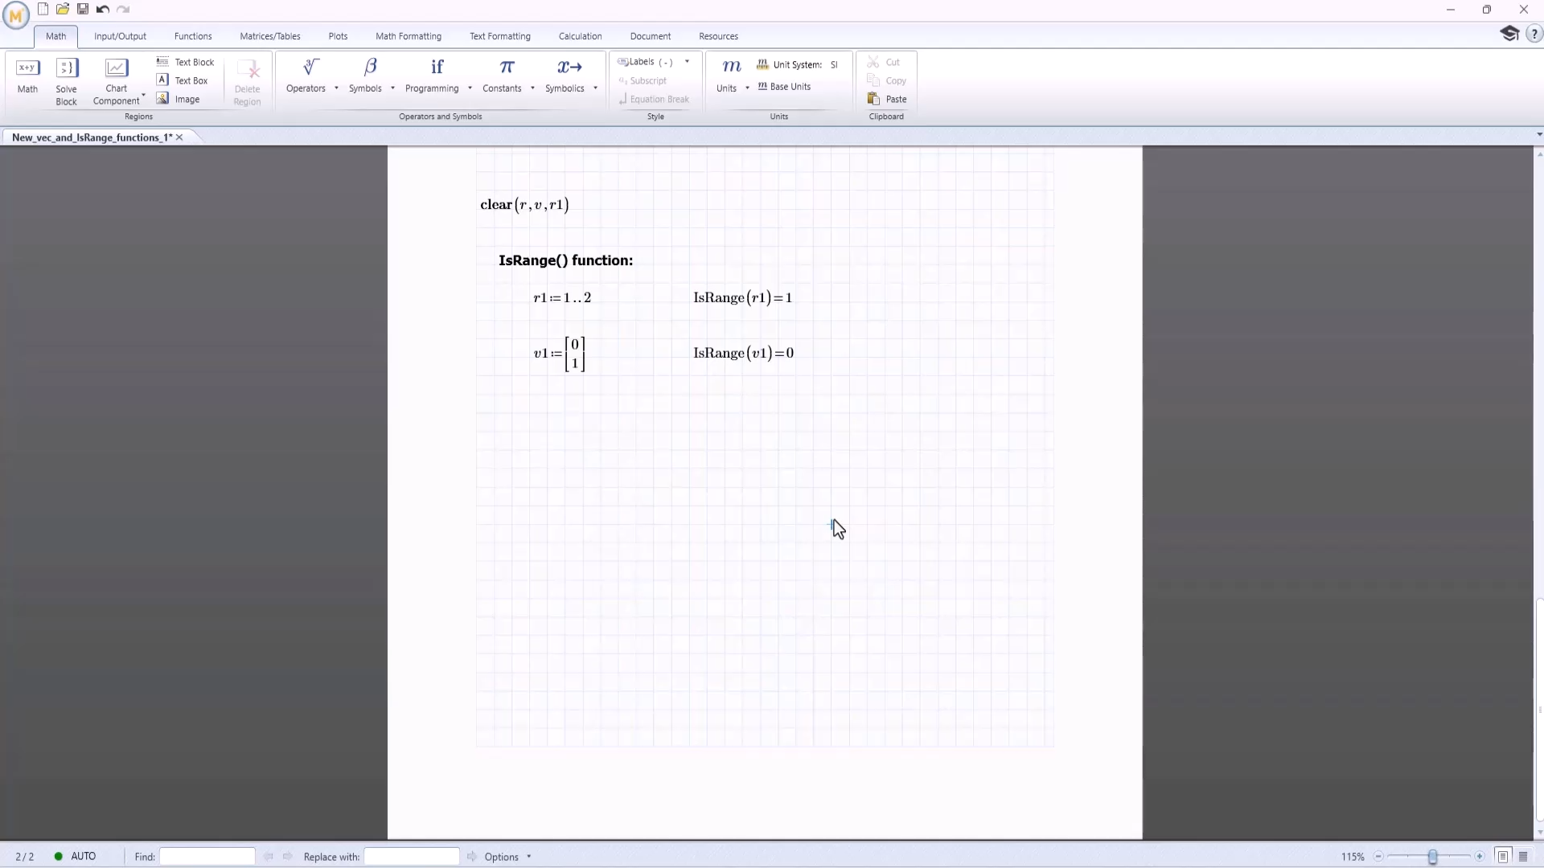Screen dimensions: 1544x868
Task: Click the zoom out minus button
Action: coord(1378,857)
